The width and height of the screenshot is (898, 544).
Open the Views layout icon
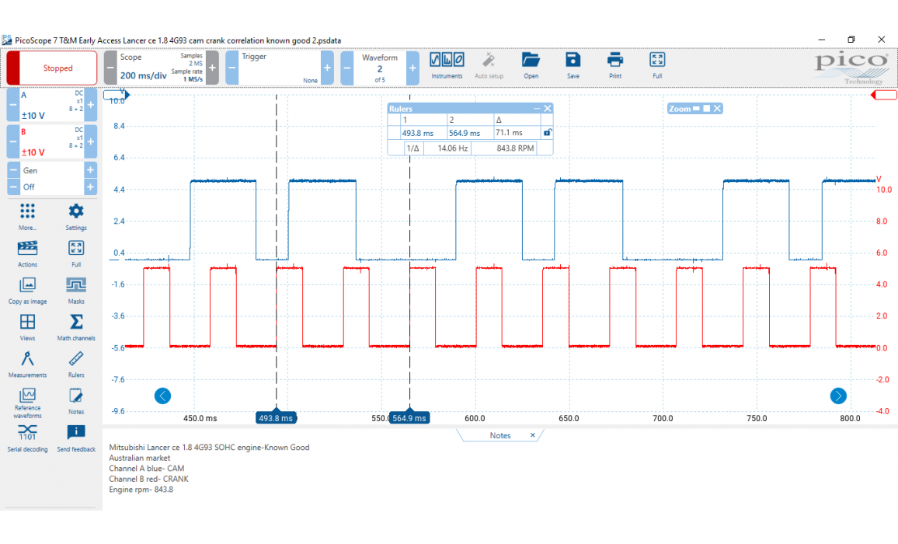[x=27, y=323]
